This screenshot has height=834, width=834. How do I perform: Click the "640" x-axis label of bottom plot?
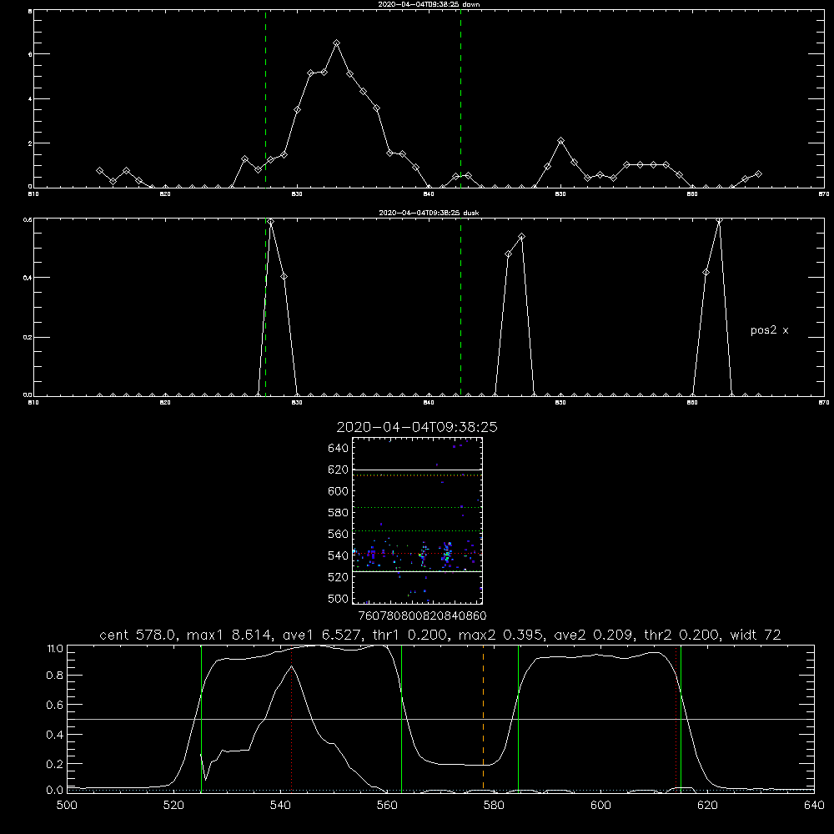click(x=814, y=806)
